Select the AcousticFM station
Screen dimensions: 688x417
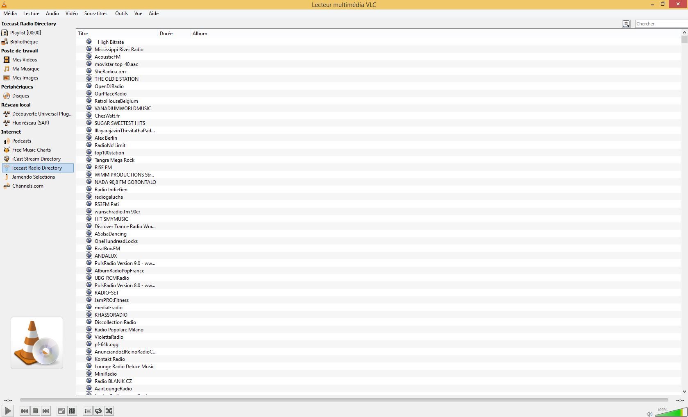pyautogui.click(x=107, y=57)
